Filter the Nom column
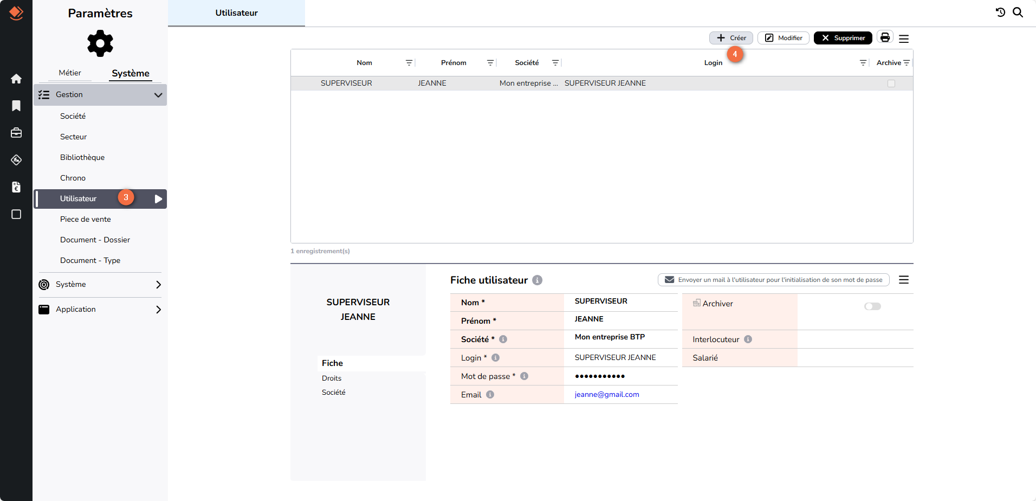Screen dimensions: 1036x501 click(409, 63)
